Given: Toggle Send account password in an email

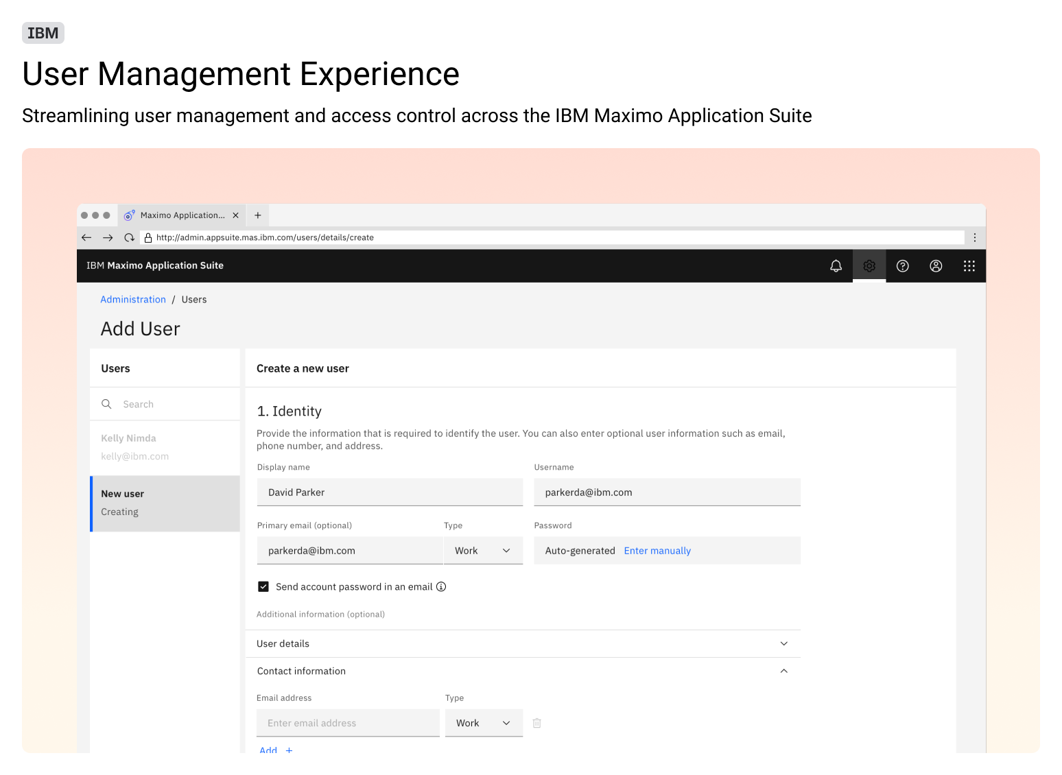Looking at the screenshot, I should (x=263, y=586).
